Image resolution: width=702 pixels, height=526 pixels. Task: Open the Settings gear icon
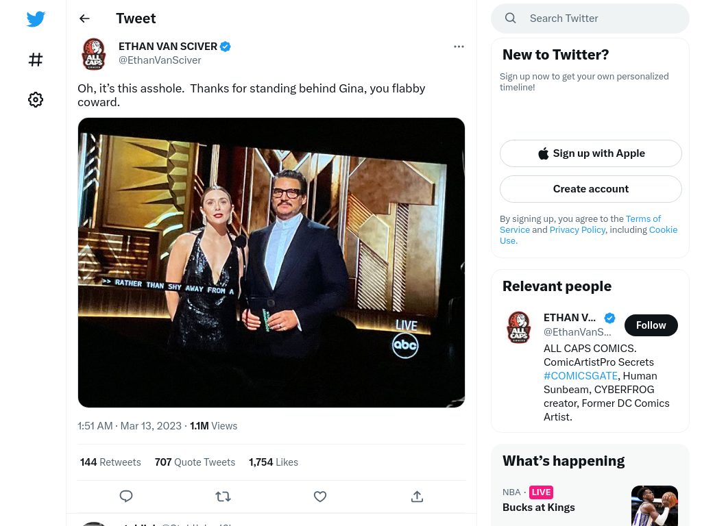(x=36, y=99)
